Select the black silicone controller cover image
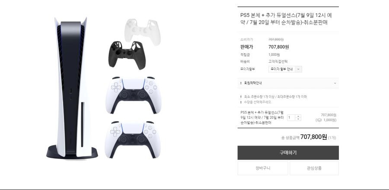Screen dimensions: 389x190 coord(127,55)
